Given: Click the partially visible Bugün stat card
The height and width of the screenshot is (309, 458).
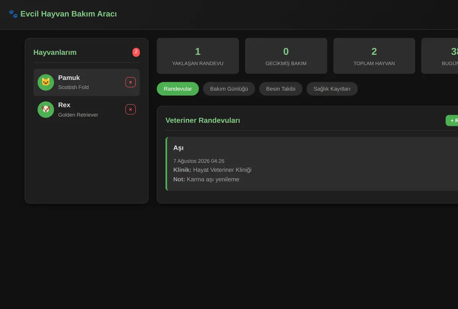Looking at the screenshot, I should pyautogui.click(x=440, y=56).
